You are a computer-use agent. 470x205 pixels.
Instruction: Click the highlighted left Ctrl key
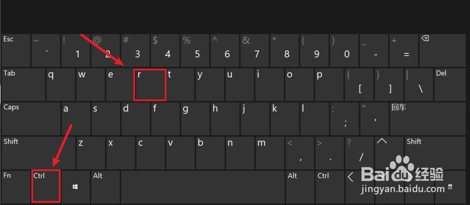46,186
